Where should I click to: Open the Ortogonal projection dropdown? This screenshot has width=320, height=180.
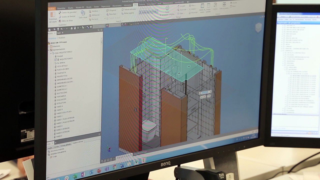(x=111, y=10)
